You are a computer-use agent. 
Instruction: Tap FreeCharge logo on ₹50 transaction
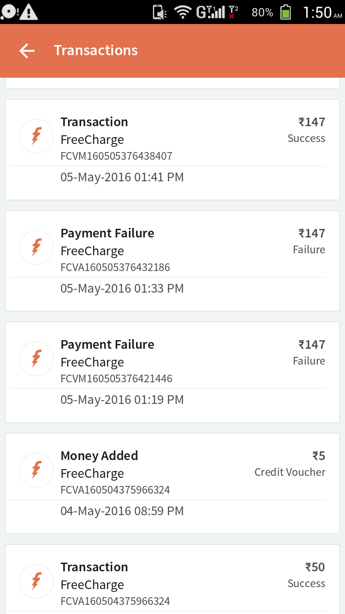coord(36,581)
